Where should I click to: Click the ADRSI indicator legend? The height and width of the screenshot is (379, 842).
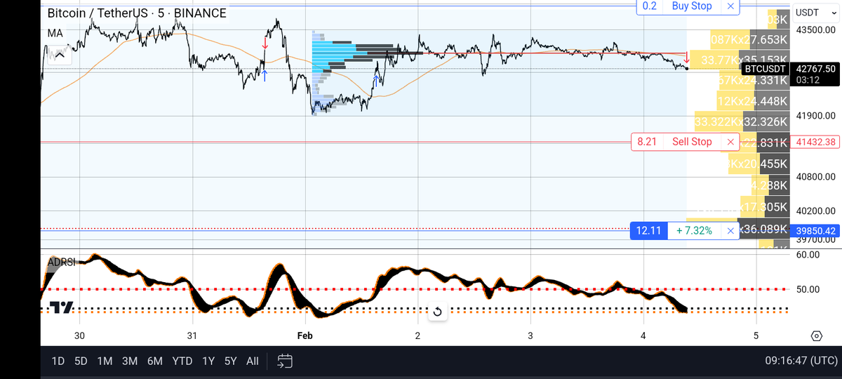click(x=61, y=262)
